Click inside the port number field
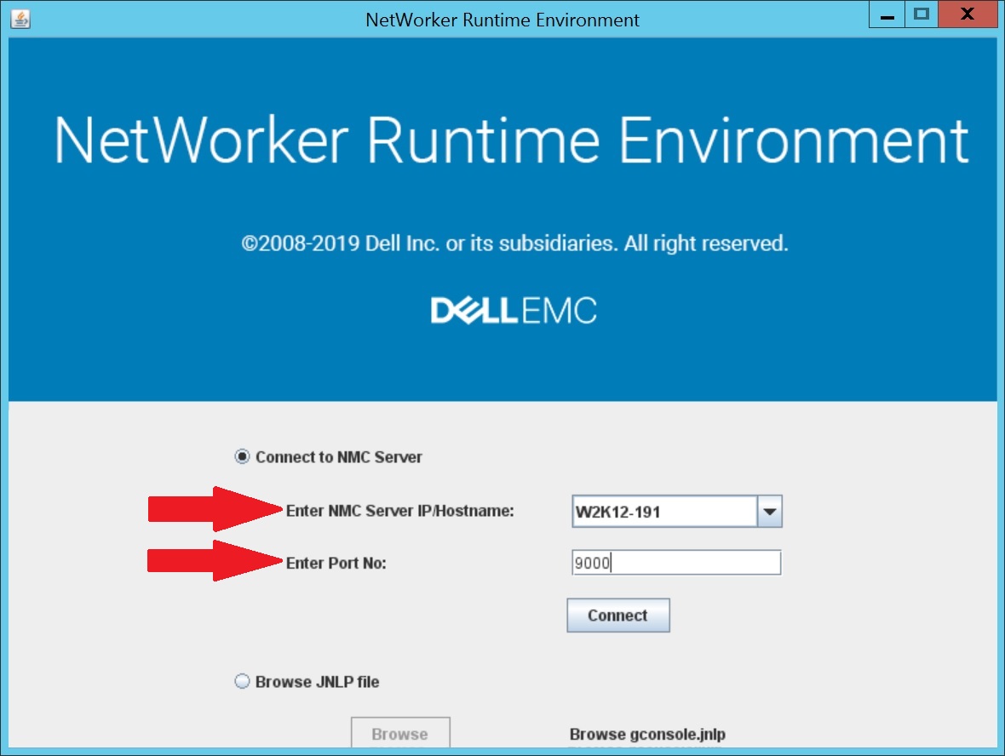This screenshot has height=756, width=1005. 675,562
